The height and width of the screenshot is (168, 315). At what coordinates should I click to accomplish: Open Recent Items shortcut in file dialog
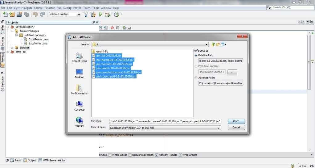[79, 57]
